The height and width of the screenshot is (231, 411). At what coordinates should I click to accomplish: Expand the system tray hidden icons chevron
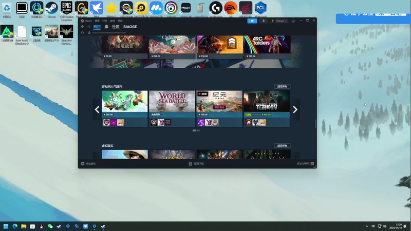pos(367,226)
